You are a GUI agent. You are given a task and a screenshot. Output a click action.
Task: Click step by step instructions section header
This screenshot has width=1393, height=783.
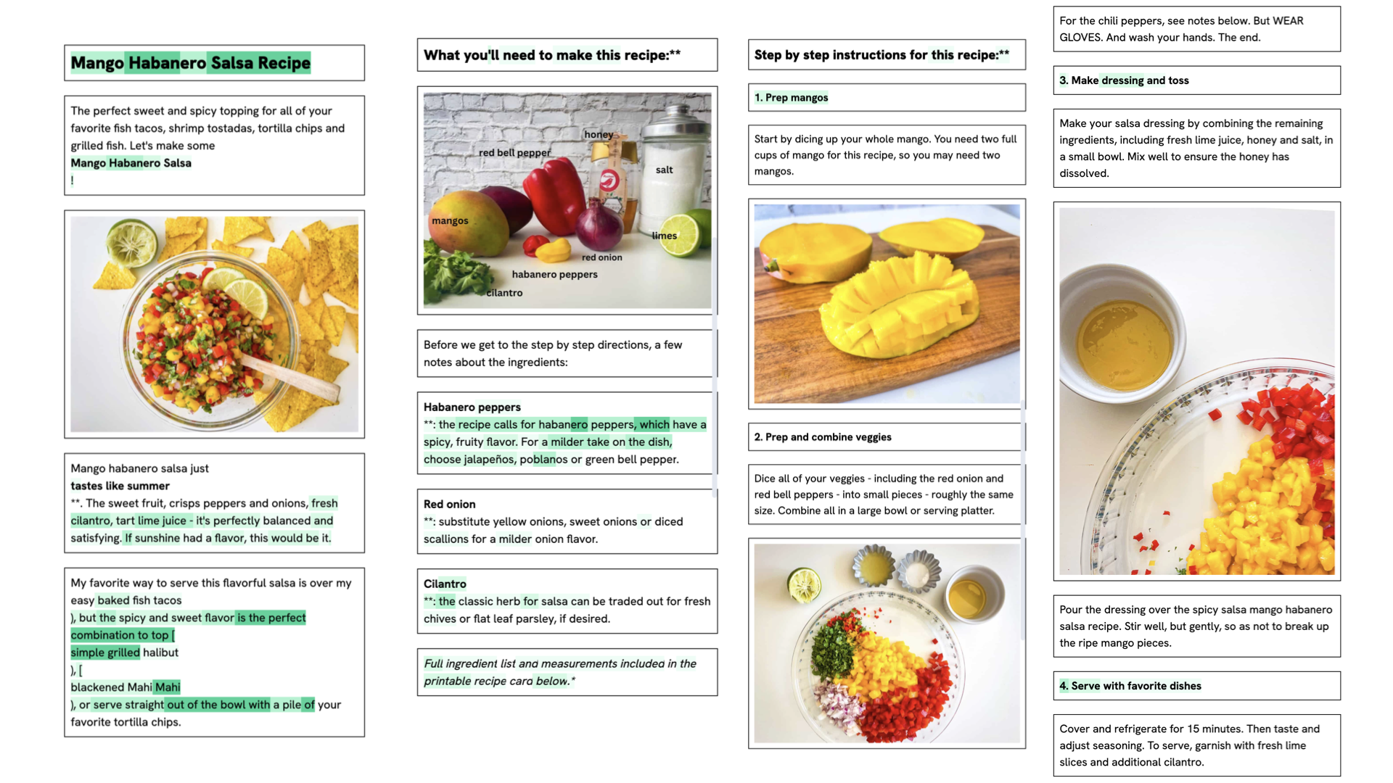coord(889,54)
